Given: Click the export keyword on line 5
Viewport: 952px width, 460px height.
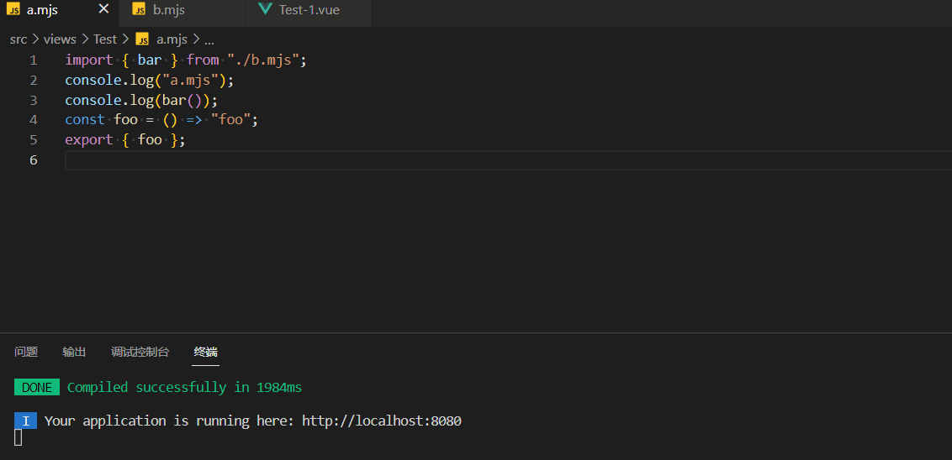Looking at the screenshot, I should pyautogui.click(x=89, y=140).
